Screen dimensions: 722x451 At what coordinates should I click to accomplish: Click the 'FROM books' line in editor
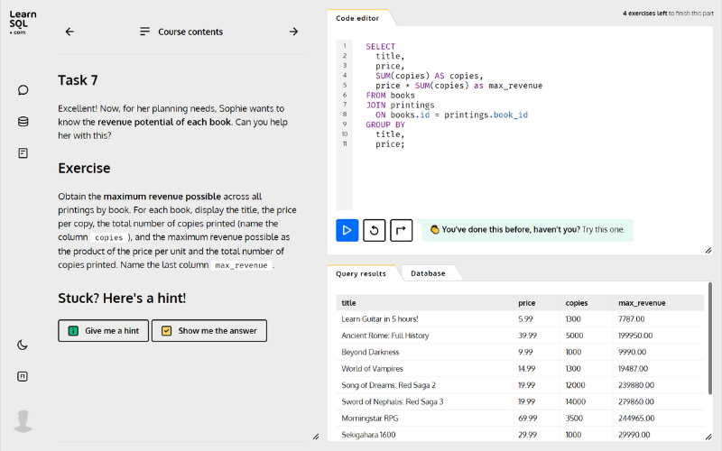click(390, 96)
